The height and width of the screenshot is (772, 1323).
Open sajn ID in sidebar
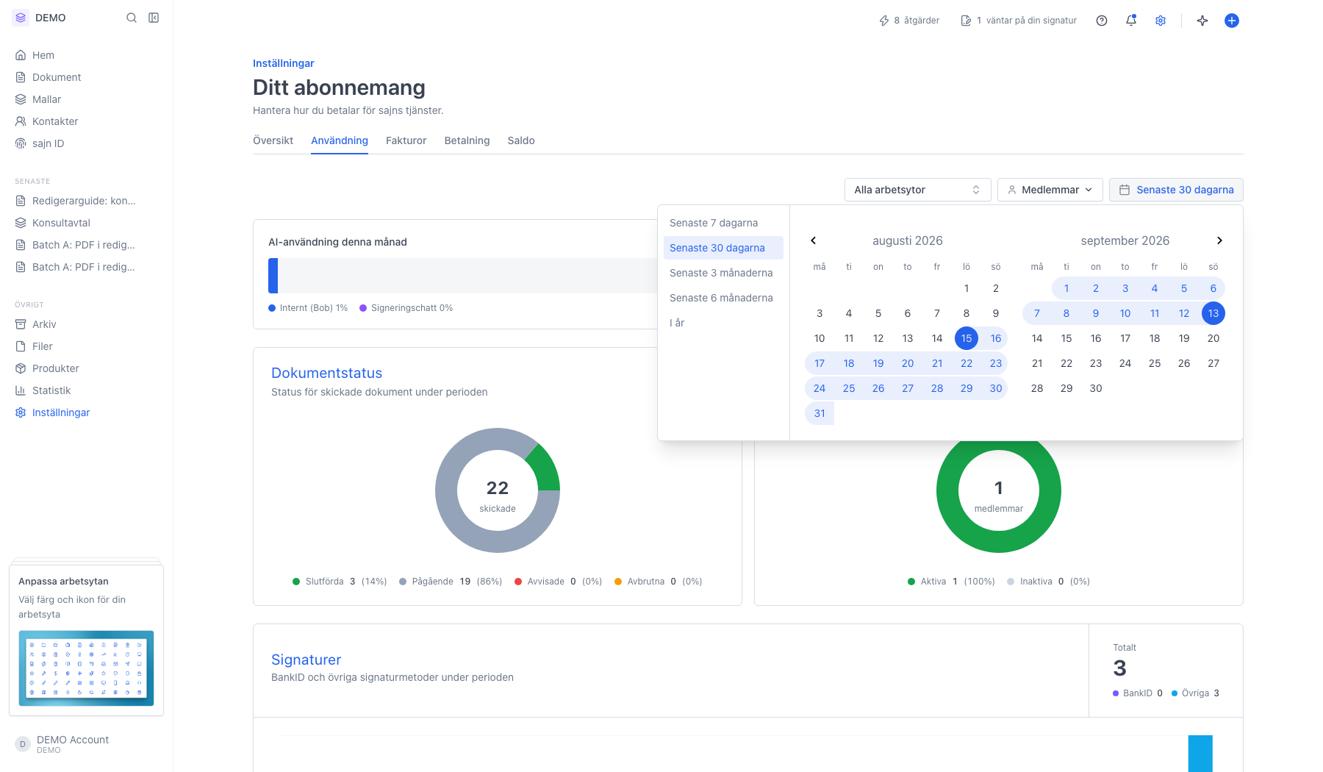pyautogui.click(x=87, y=143)
